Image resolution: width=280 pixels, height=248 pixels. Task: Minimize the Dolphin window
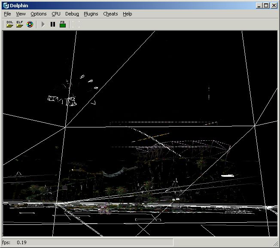click(259, 6)
